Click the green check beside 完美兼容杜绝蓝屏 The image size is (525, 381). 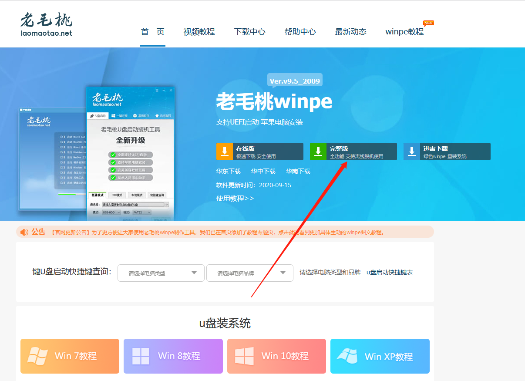coord(113,170)
